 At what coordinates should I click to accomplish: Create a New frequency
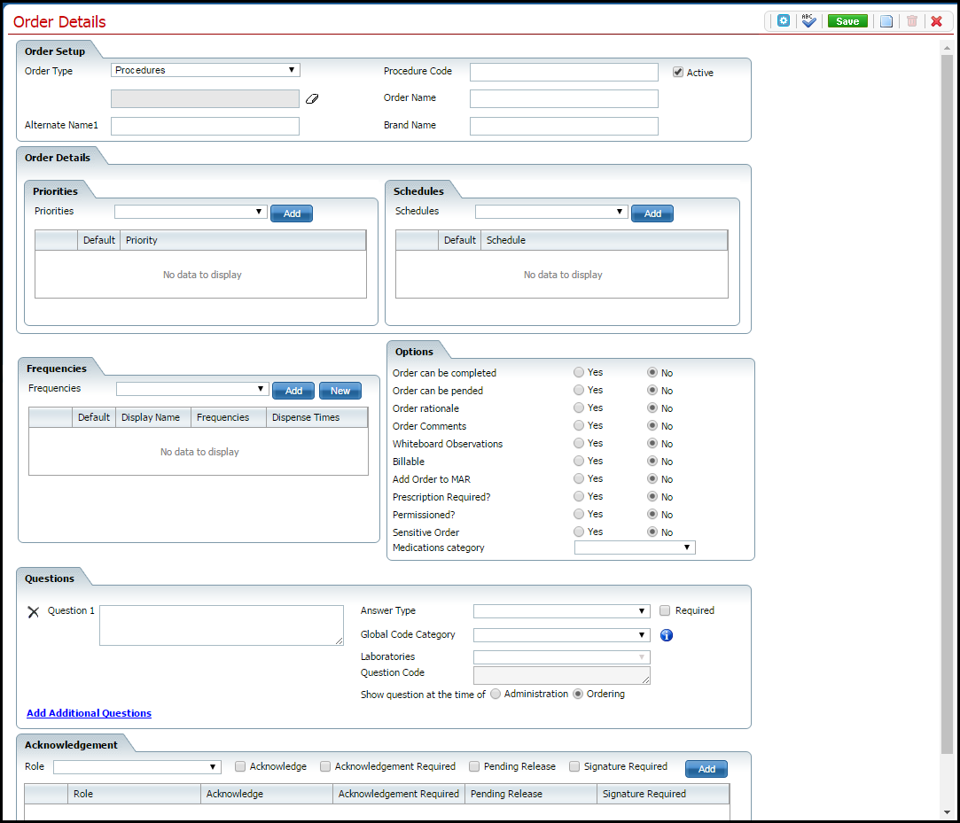[340, 391]
